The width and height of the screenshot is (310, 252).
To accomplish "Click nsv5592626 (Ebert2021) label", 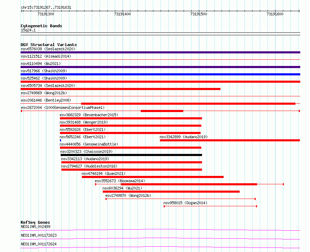I will click(83, 129).
